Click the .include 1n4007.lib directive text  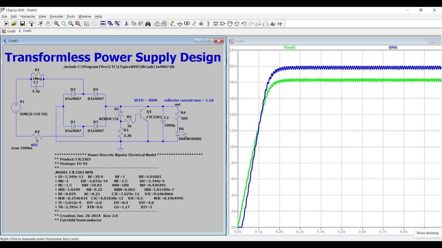[119, 66]
